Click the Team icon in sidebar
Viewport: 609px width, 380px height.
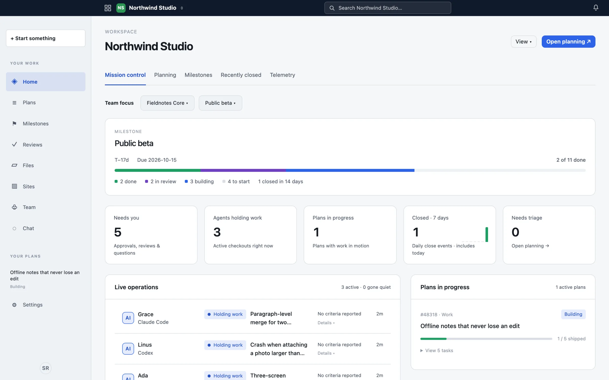pyautogui.click(x=14, y=207)
